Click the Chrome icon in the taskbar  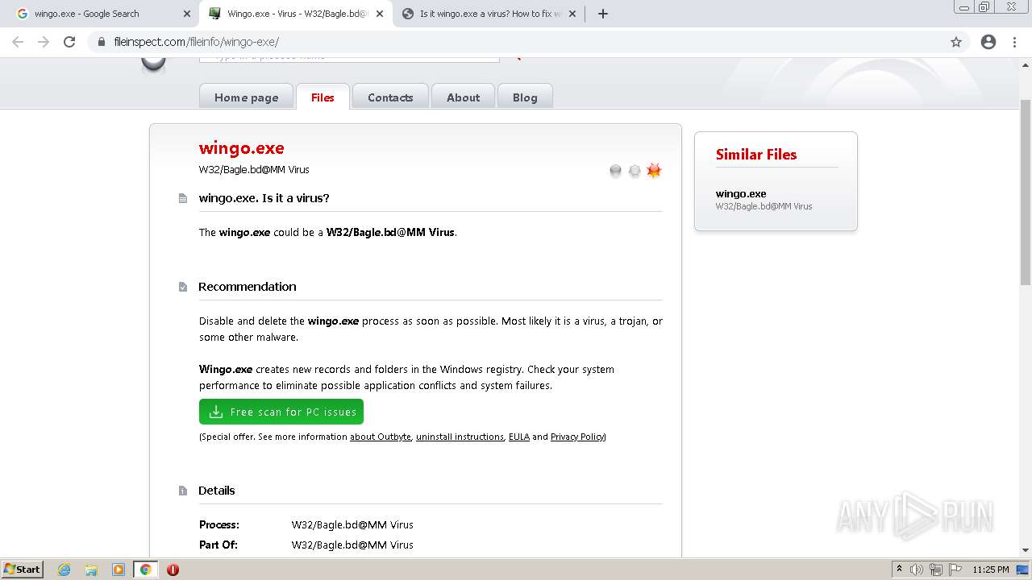coord(146,570)
